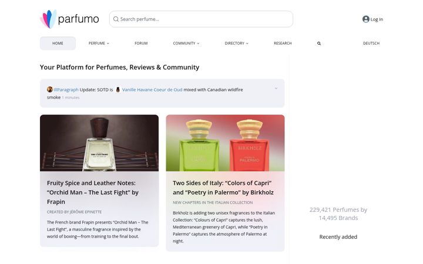This screenshot has width=423, height=264.
Task: Click IllParagraph's profile avatar
Action: (x=49, y=89)
